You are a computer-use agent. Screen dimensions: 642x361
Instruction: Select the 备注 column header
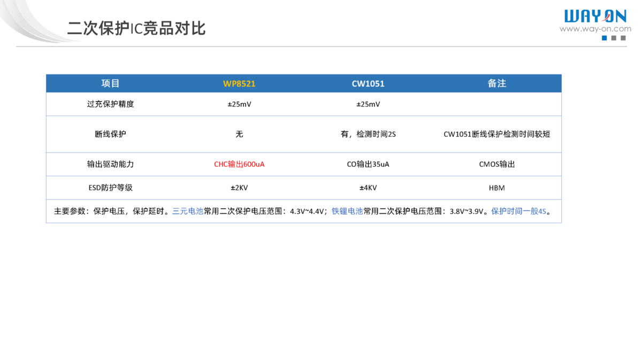point(496,83)
